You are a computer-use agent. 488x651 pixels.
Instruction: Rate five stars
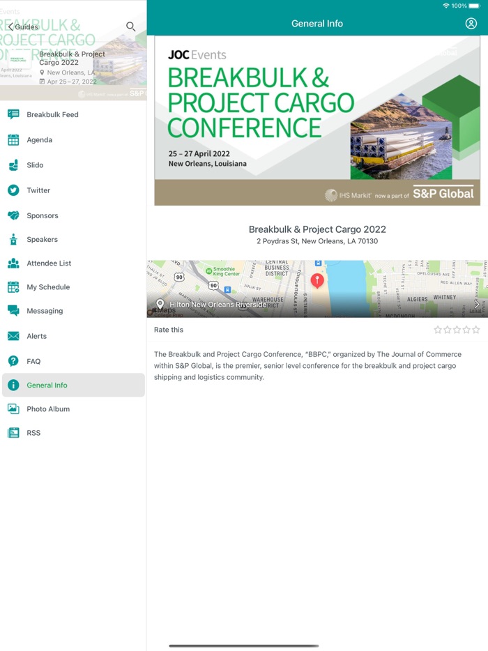pos(476,330)
